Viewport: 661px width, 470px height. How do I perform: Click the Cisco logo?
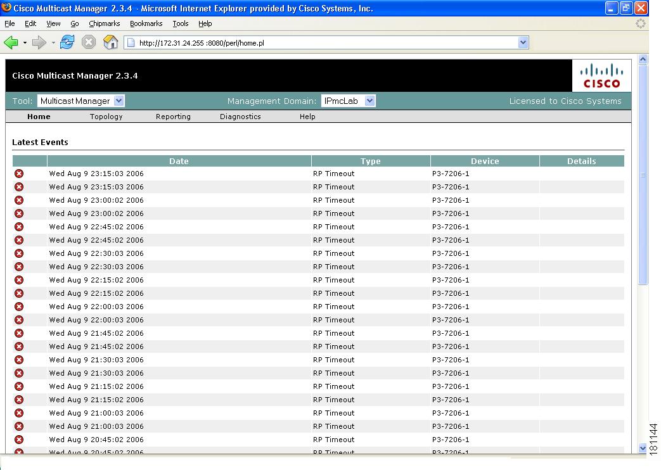pos(601,76)
